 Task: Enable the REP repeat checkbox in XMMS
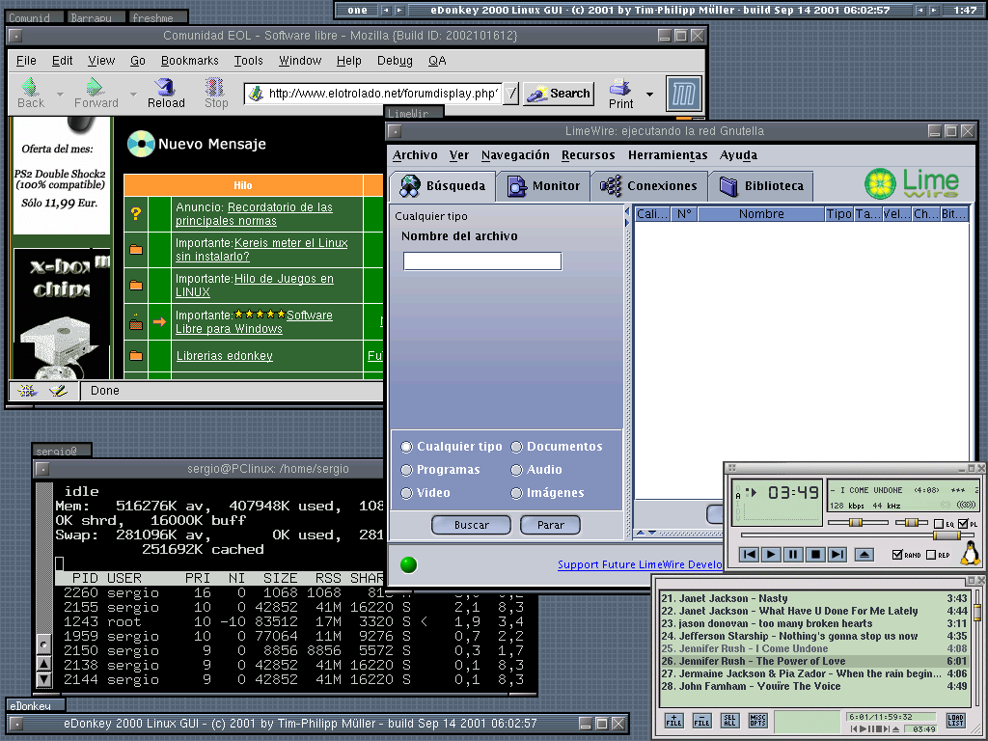point(931,555)
